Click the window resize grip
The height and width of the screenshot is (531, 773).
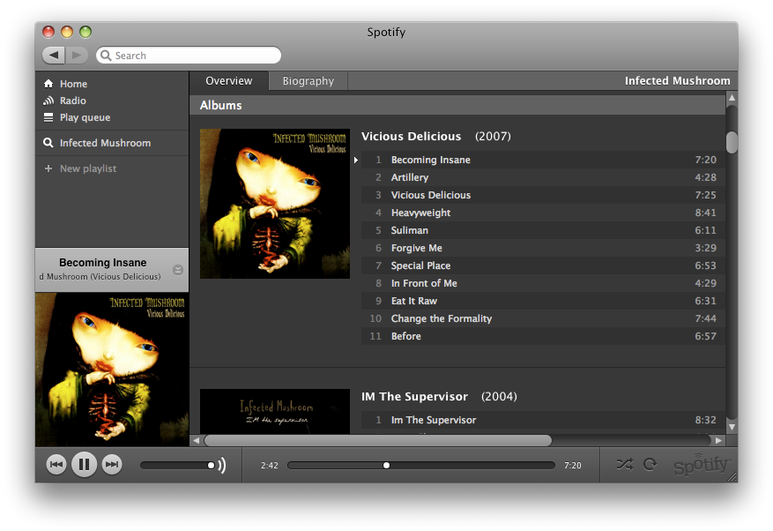pos(732,476)
